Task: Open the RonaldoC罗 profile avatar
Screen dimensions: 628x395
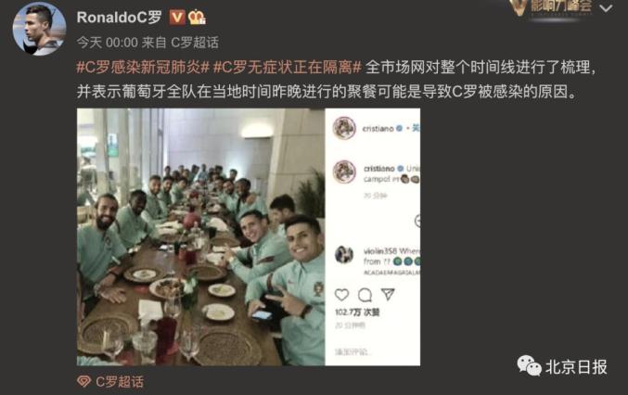Action: [x=39, y=30]
